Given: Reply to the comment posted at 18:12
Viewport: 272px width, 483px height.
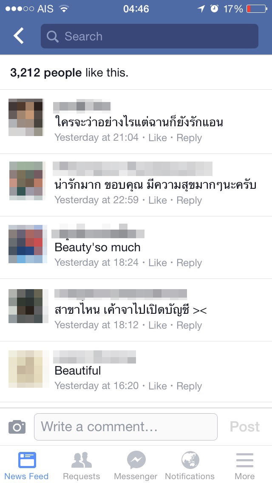Looking at the screenshot, I should 189,325.
